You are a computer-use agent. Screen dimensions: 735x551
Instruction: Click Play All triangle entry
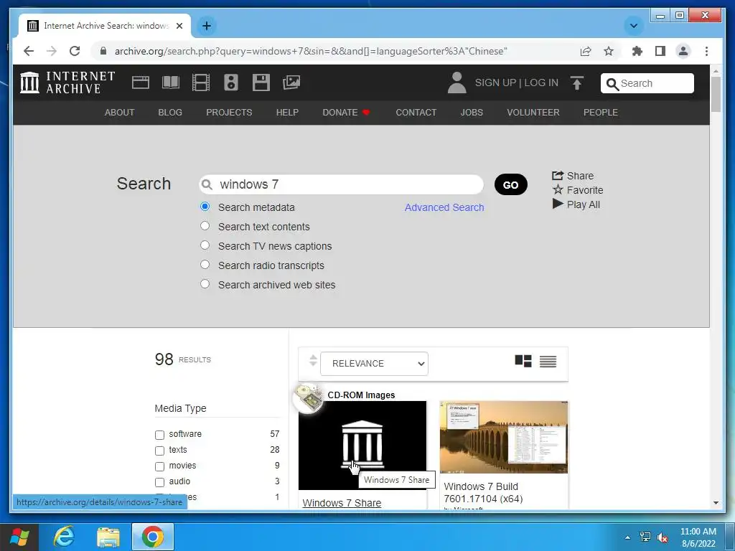click(x=576, y=204)
